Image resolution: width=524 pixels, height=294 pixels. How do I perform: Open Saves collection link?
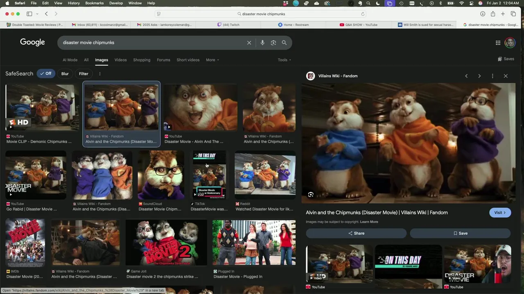pos(506,59)
